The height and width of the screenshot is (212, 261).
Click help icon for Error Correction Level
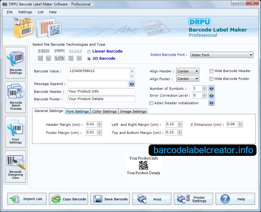(211, 95)
